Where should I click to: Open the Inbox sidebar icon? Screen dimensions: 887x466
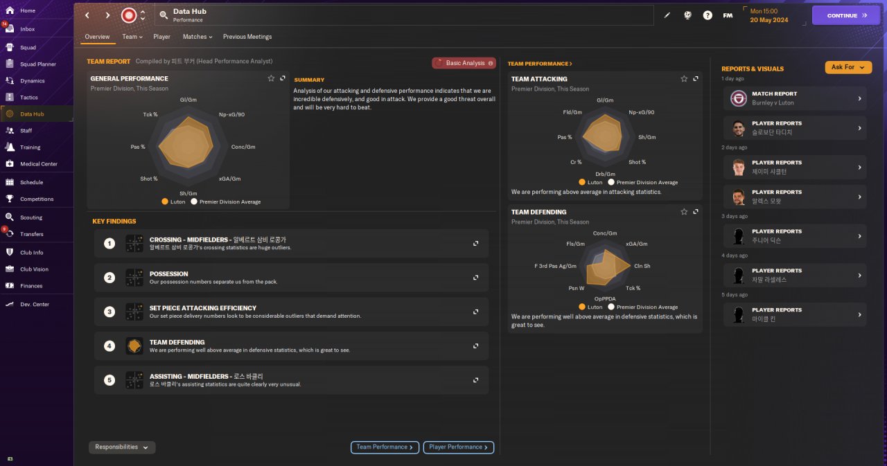point(10,29)
